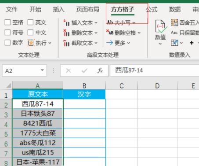Tick the 数字 checkbox
The width and height of the screenshot is (199, 166).
point(7,43)
